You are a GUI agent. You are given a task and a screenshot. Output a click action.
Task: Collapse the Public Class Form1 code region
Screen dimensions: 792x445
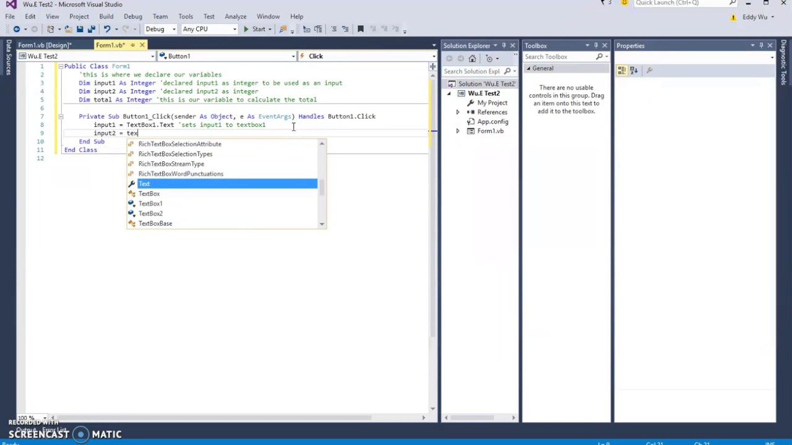click(x=61, y=66)
